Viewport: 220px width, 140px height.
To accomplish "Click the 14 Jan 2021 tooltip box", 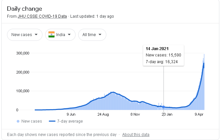I will click(x=163, y=55).
